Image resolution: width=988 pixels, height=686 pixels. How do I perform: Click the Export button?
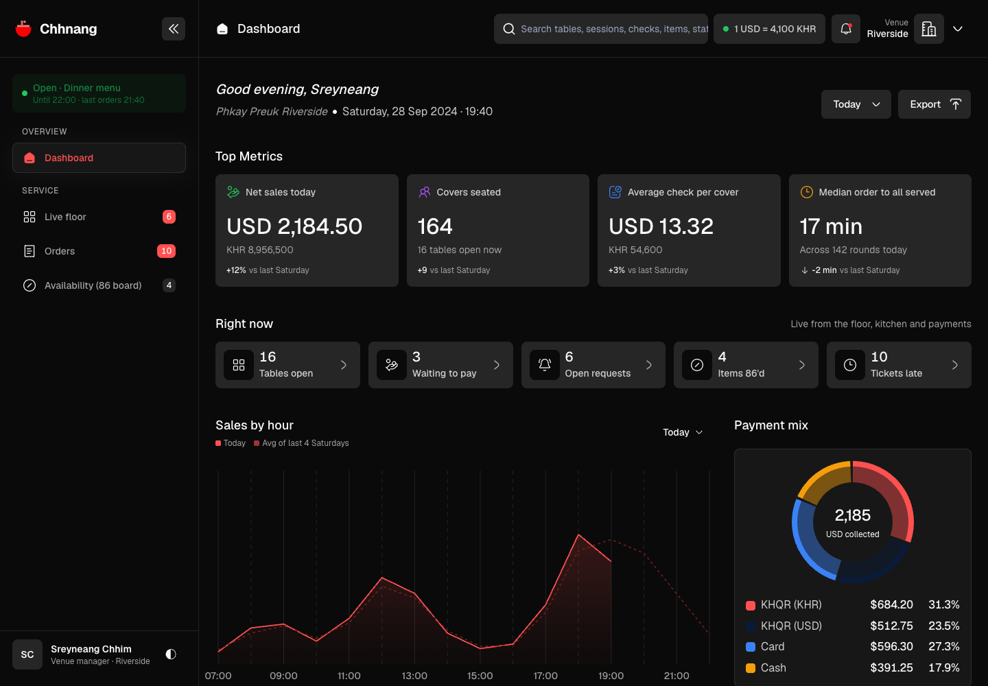pyautogui.click(x=934, y=104)
